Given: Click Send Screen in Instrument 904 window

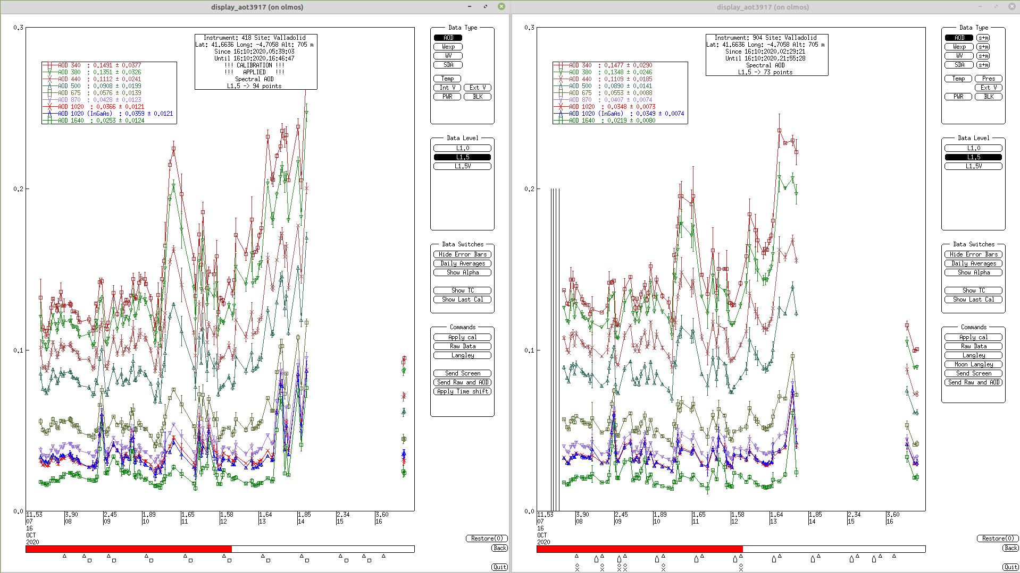Looking at the screenshot, I should click(973, 373).
